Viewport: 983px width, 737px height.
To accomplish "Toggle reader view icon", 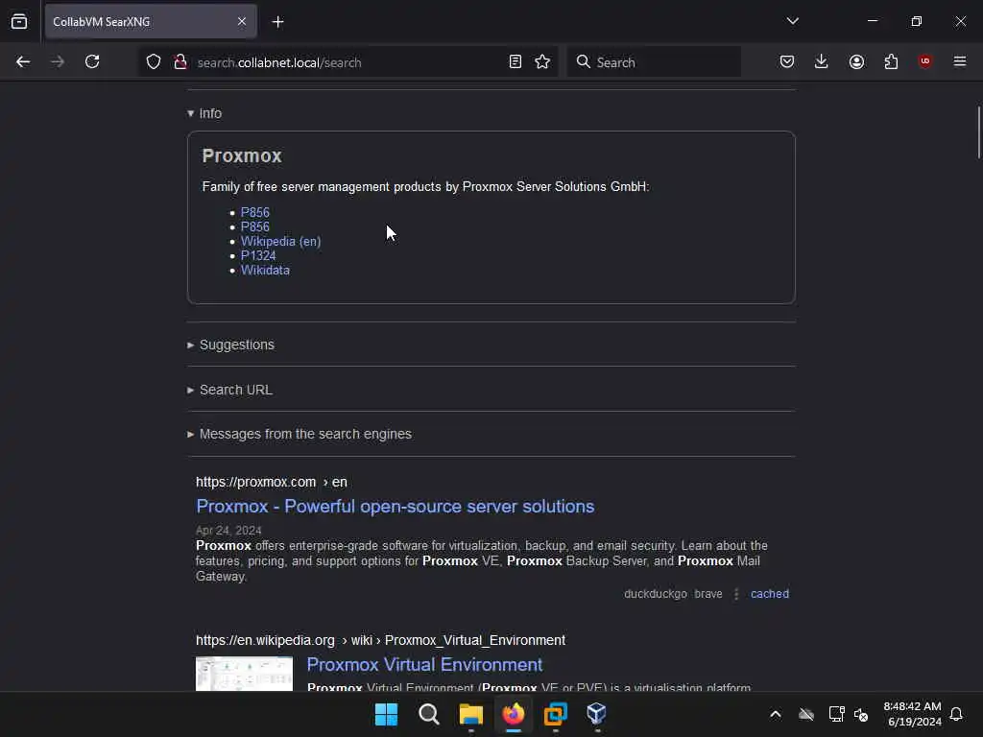I will 515,61.
